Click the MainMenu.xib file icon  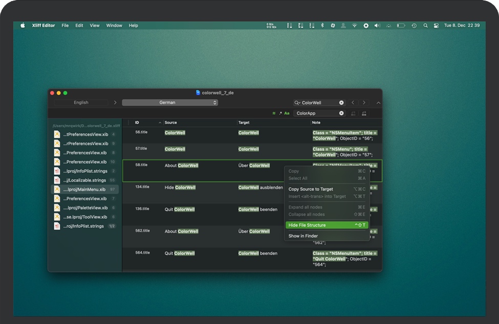tap(57, 190)
